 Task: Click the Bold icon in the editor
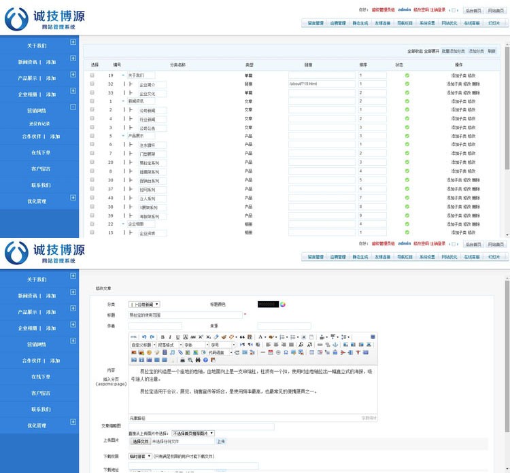coord(163,337)
